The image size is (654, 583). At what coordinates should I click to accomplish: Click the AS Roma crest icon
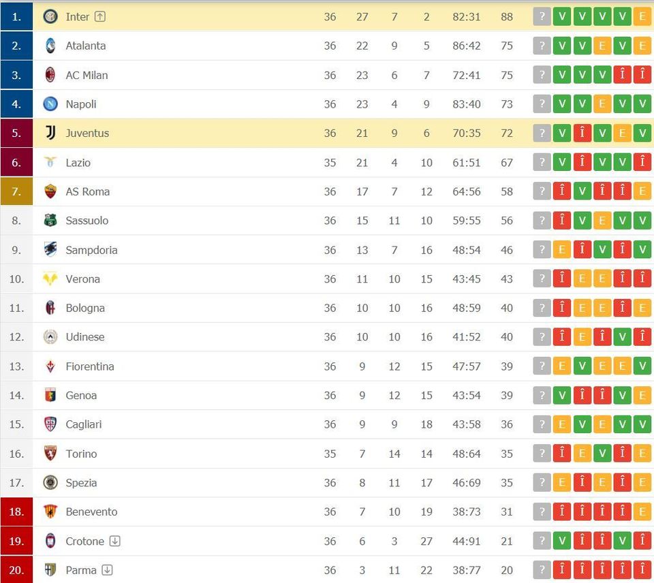(x=50, y=191)
